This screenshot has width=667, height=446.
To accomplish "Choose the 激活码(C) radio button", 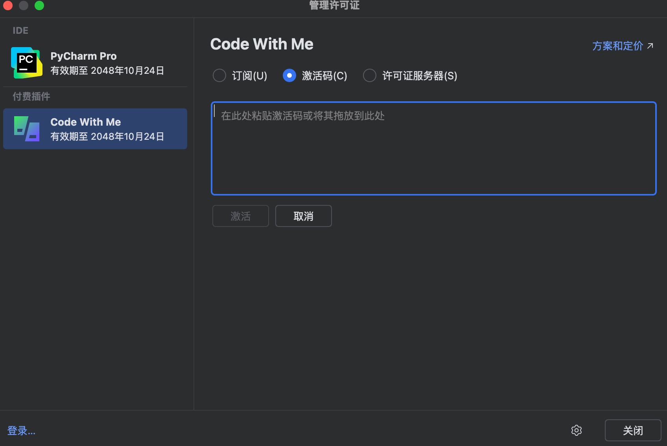I will click(289, 75).
